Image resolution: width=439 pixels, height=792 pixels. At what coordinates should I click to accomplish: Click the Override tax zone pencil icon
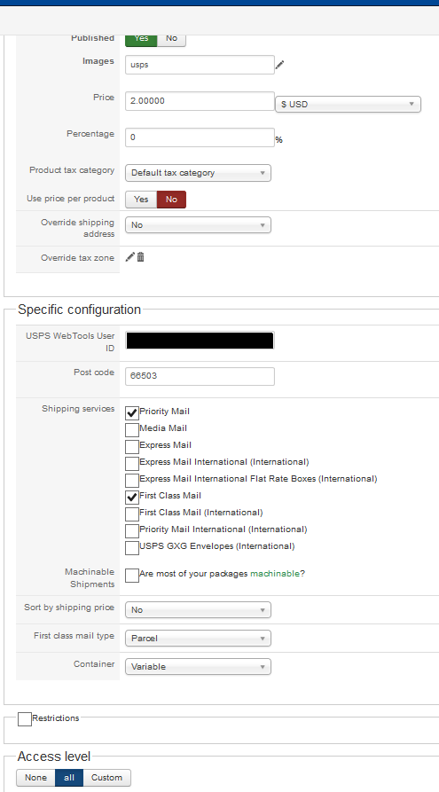129,257
